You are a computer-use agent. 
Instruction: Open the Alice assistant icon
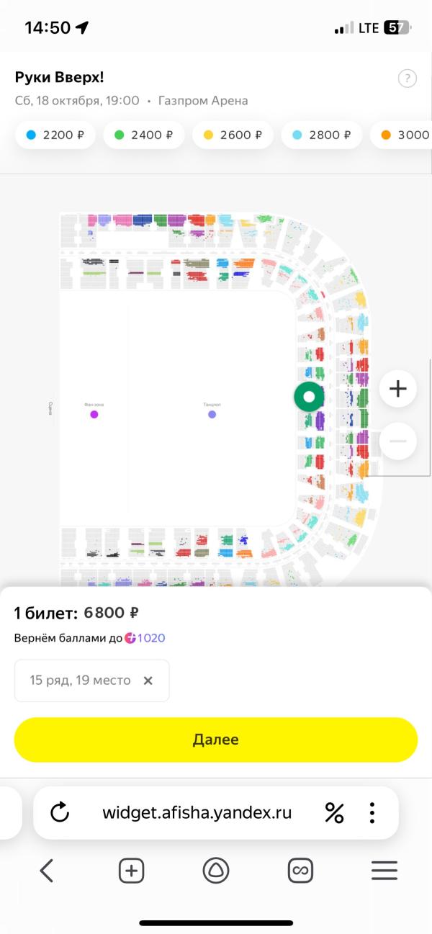215,871
